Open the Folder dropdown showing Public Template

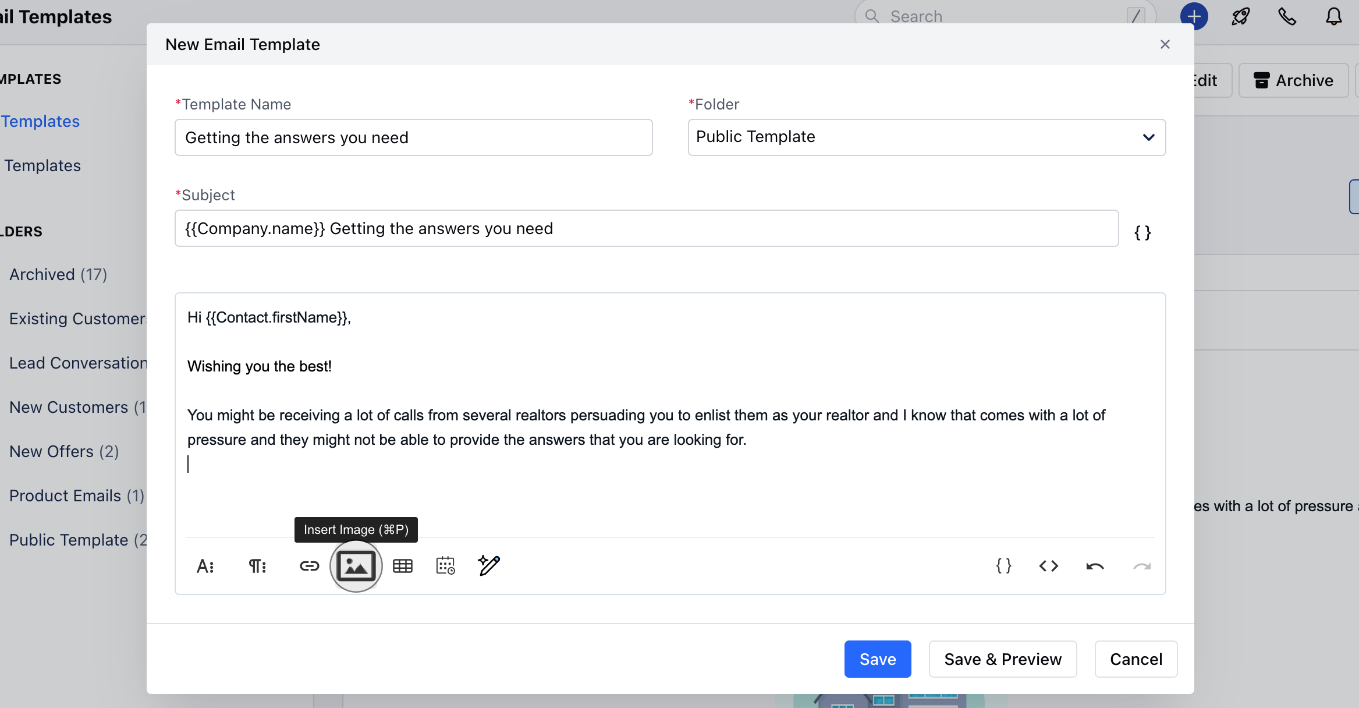coord(926,137)
